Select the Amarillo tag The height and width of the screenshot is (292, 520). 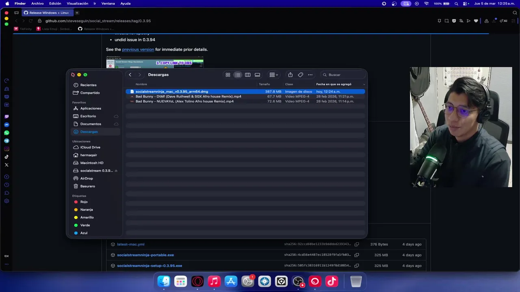click(x=96, y=217)
